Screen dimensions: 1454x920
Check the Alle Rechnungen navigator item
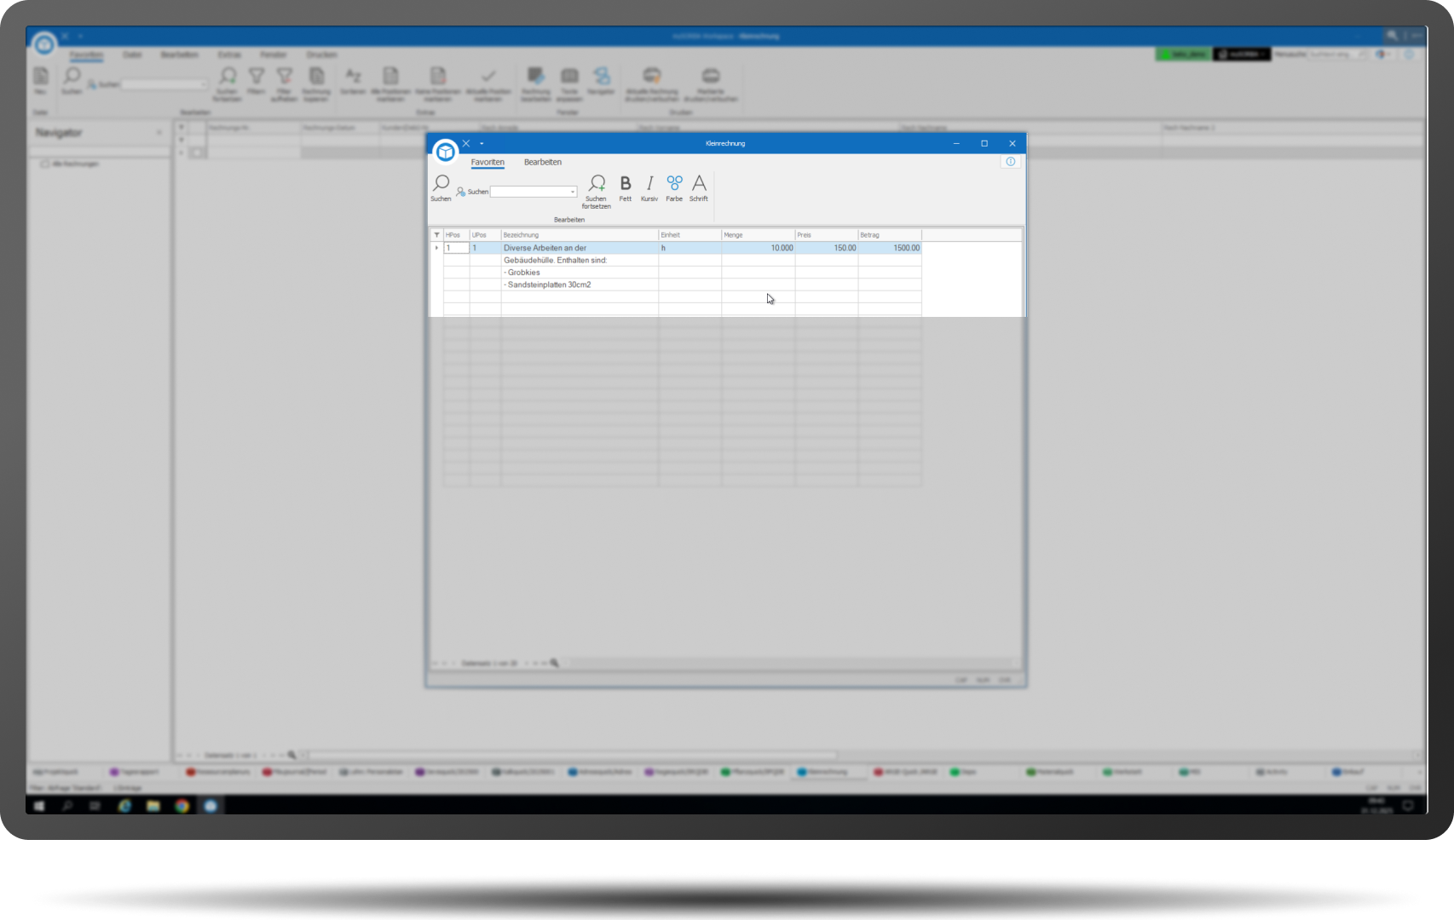(45, 164)
